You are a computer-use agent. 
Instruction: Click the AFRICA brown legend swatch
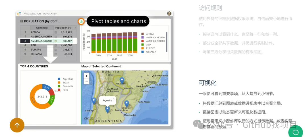click(142, 34)
